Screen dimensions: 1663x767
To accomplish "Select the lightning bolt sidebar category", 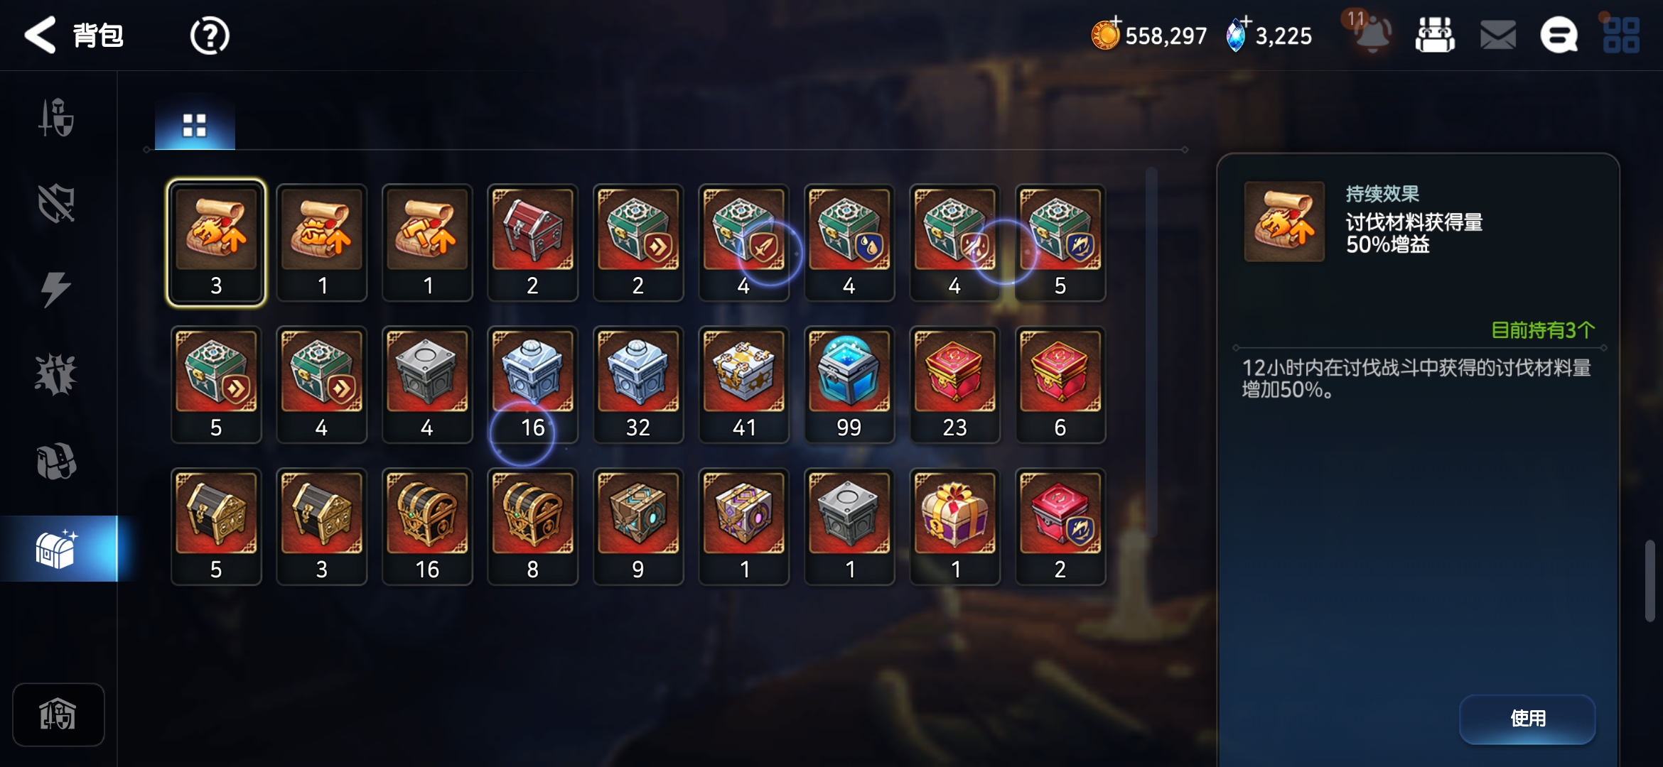I will (x=55, y=289).
